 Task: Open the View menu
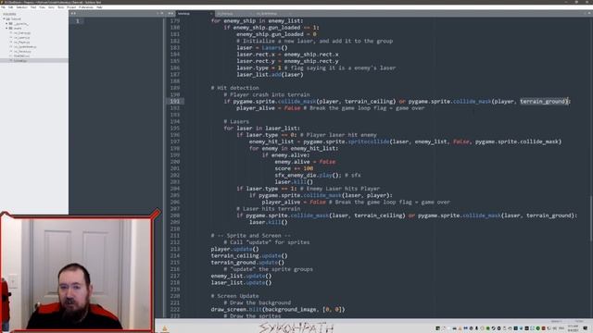tap(42, 7)
